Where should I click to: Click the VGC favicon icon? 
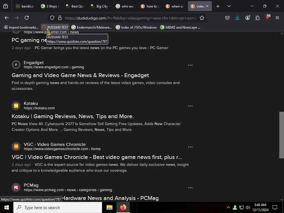(x=16, y=146)
